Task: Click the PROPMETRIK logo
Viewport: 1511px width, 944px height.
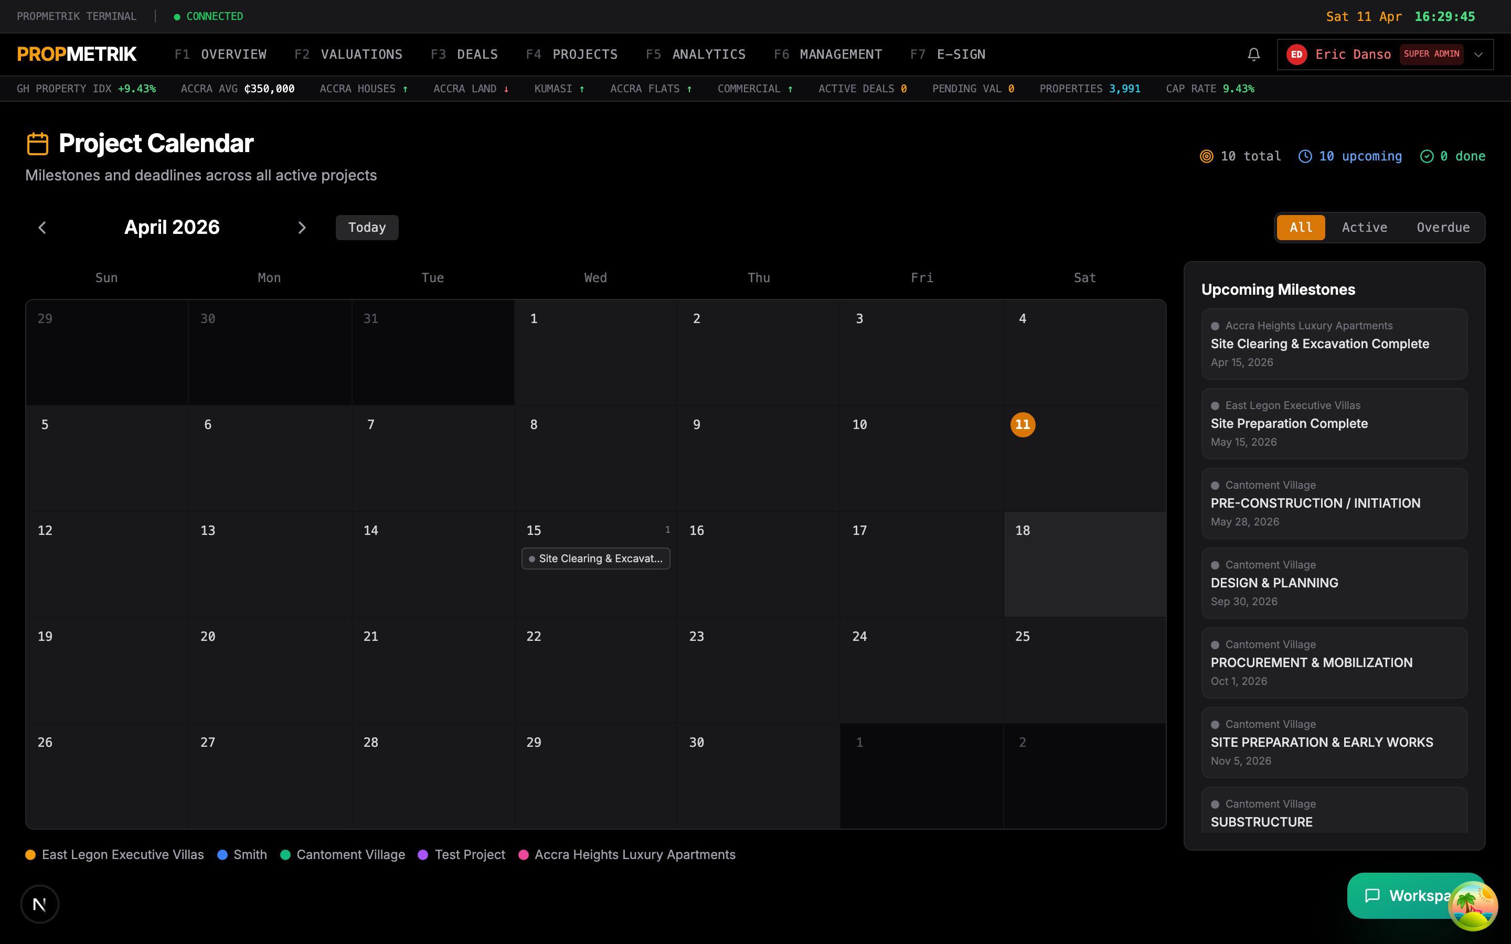Action: 77,55
